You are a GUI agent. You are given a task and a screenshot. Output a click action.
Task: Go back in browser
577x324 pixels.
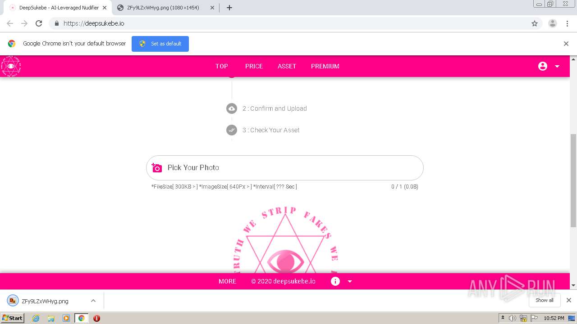(10, 23)
